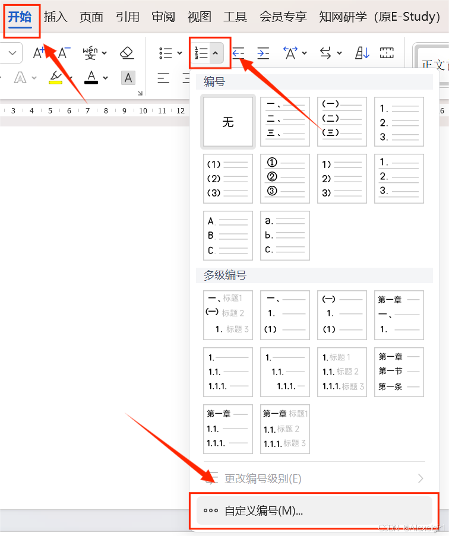Screen dimensions: 449x536
Task: Open the 插入 ribbon tab
Action: (x=56, y=17)
